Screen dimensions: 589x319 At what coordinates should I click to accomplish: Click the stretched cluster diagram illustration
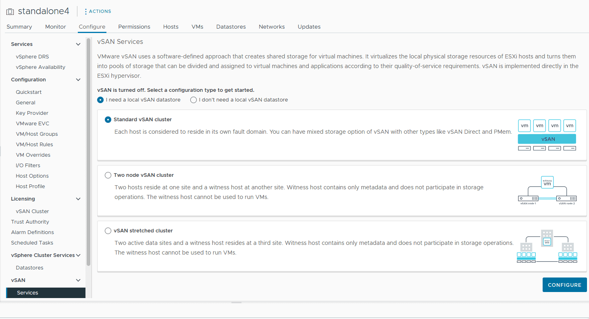(x=547, y=246)
